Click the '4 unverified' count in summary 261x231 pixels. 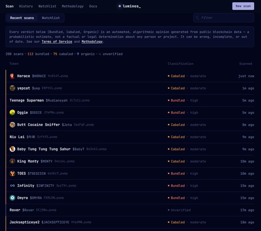tap(111, 54)
